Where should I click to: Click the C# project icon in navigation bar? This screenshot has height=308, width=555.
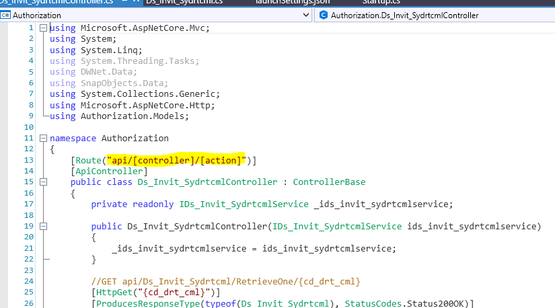(x=7, y=15)
